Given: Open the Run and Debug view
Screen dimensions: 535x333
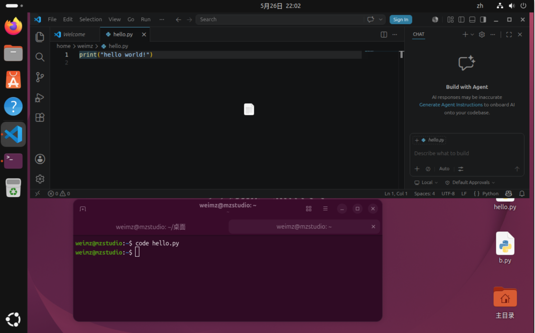Looking at the screenshot, I should click(x=40, y=98).
